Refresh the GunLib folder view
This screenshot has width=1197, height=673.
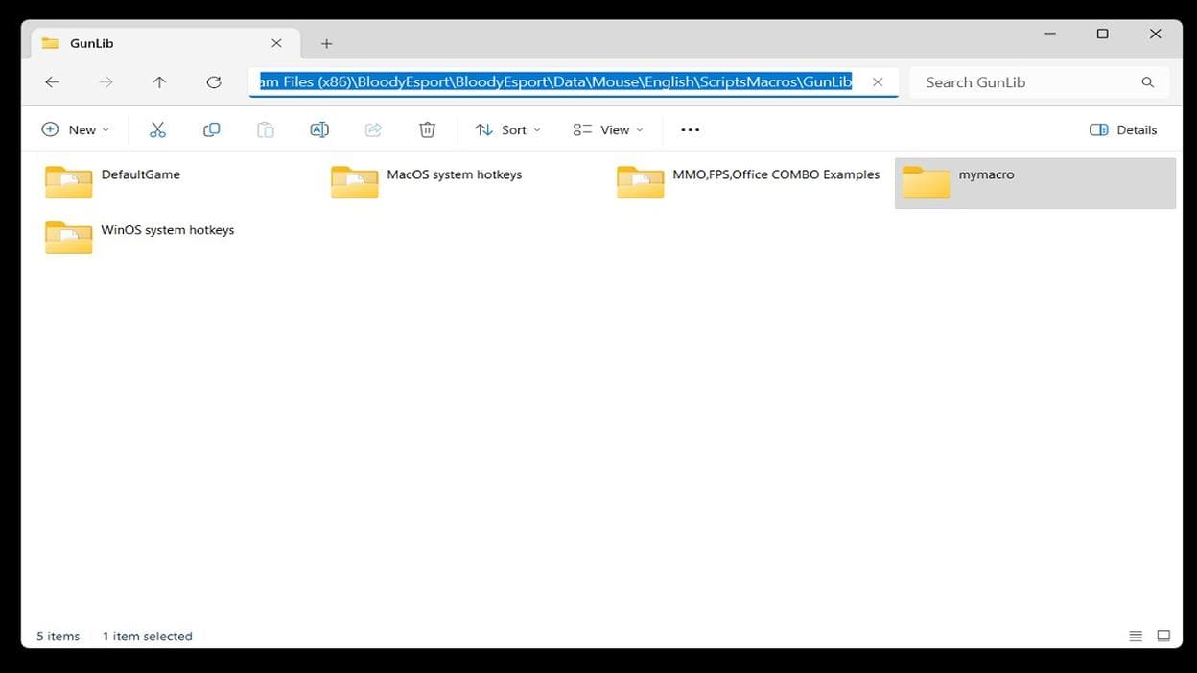click(x=213, y=82)
